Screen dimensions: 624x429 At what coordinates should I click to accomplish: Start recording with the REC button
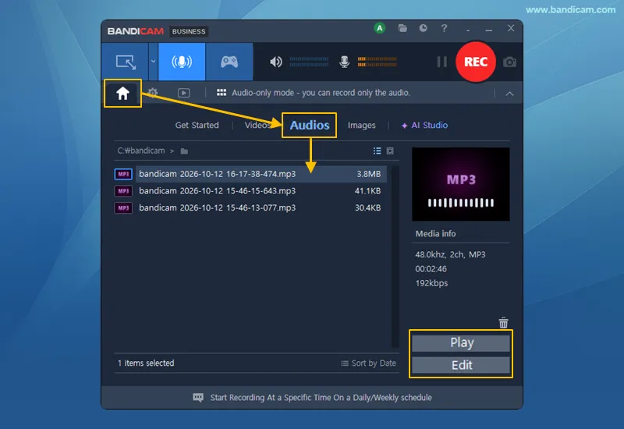[x=476, y=62]
